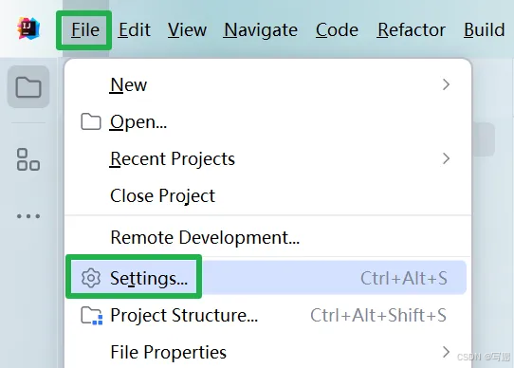The width and height of the screenshot is (514, 368).
Task: Open the Project tool window folder icon
Action: tap(28, 87)
